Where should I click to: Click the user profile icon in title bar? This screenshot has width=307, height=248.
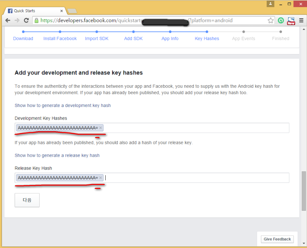point(270,4)
